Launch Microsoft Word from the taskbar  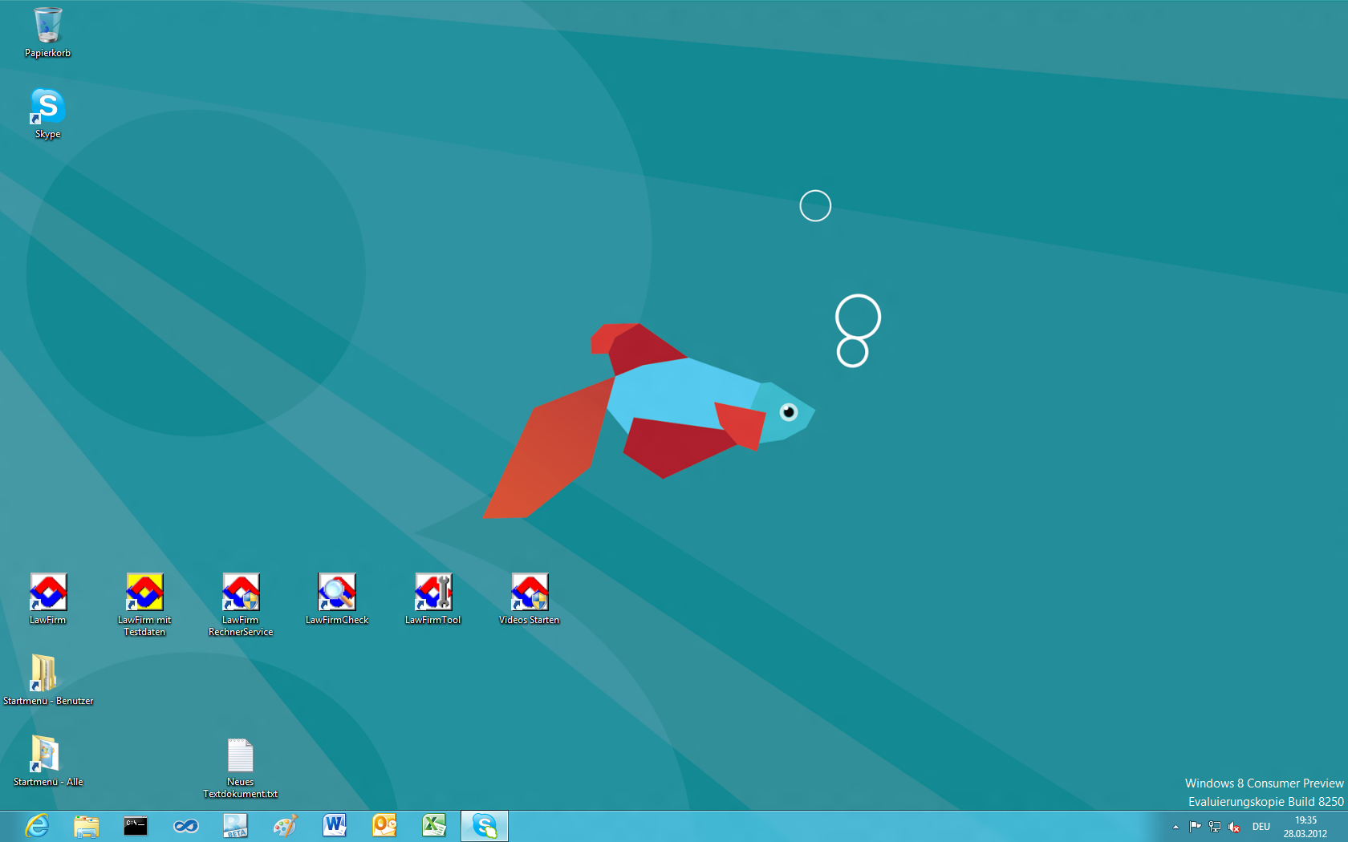pos(335,826)
